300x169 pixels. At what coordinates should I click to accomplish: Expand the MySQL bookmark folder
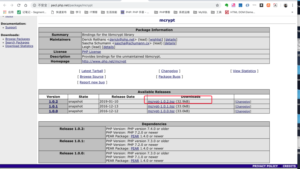coord(200,12)
